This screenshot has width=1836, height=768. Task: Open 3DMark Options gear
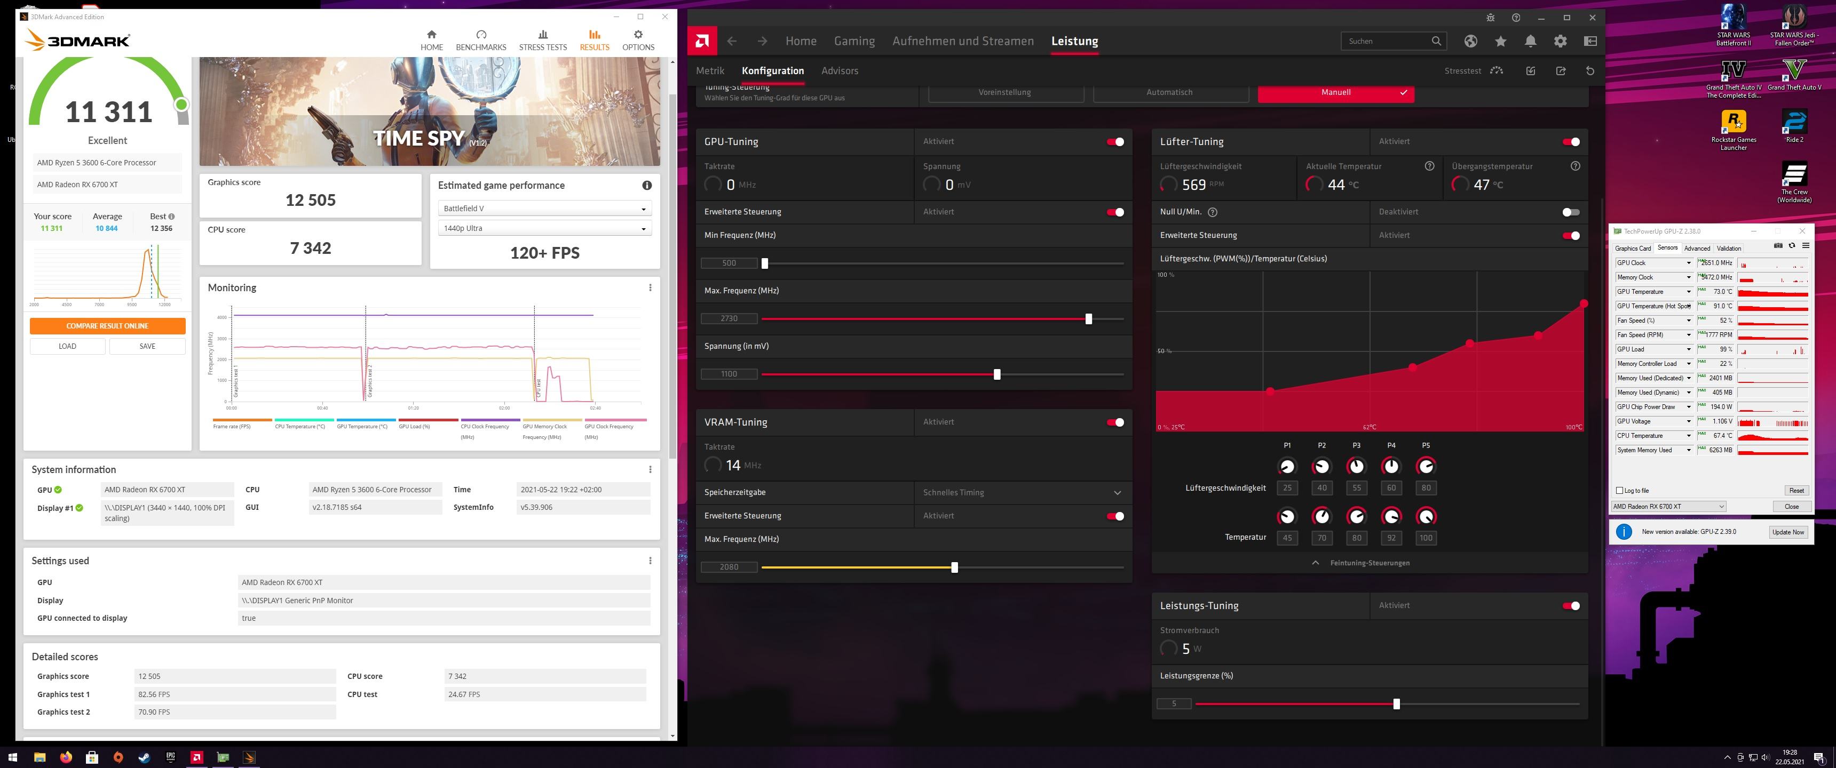coord(638,35)
